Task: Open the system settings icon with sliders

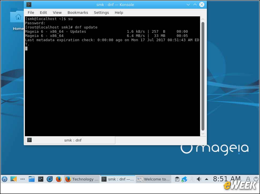Action: [41, 179]
